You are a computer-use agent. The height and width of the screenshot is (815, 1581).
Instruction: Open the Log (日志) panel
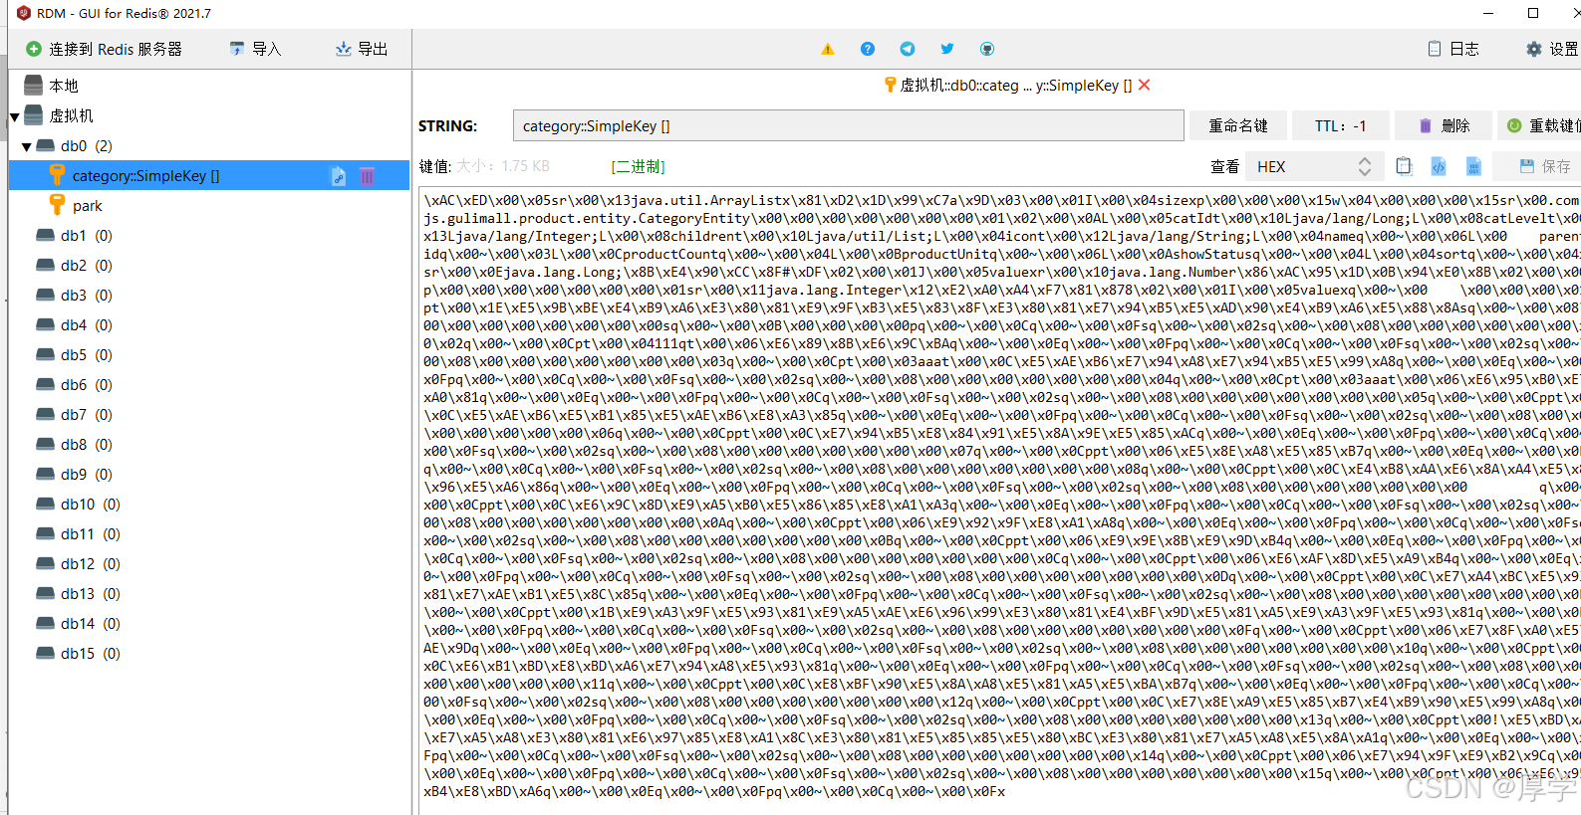click(x=1453, y=49)
